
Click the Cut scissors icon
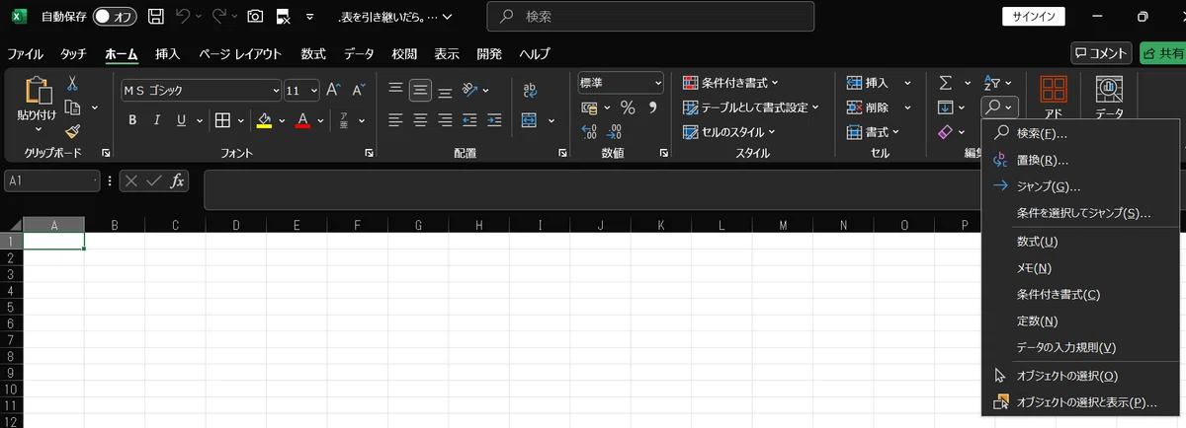click(72, 83)
